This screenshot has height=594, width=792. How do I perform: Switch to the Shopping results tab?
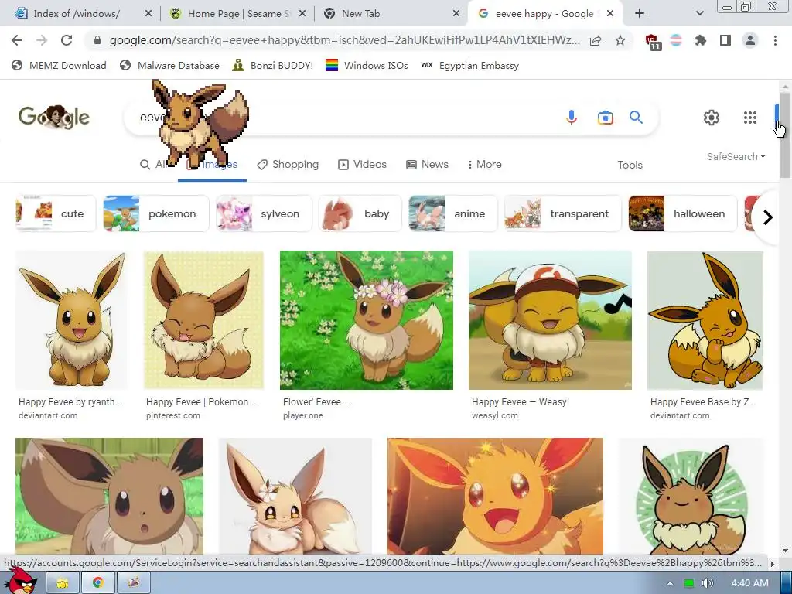(x=288, y=165)
